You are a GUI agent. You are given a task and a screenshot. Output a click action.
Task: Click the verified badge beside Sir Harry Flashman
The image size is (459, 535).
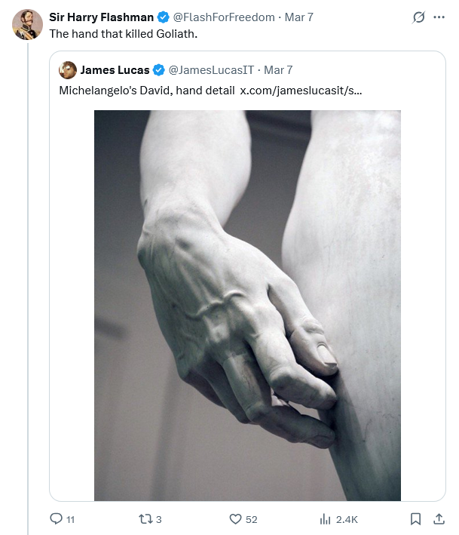pos(163,17)
